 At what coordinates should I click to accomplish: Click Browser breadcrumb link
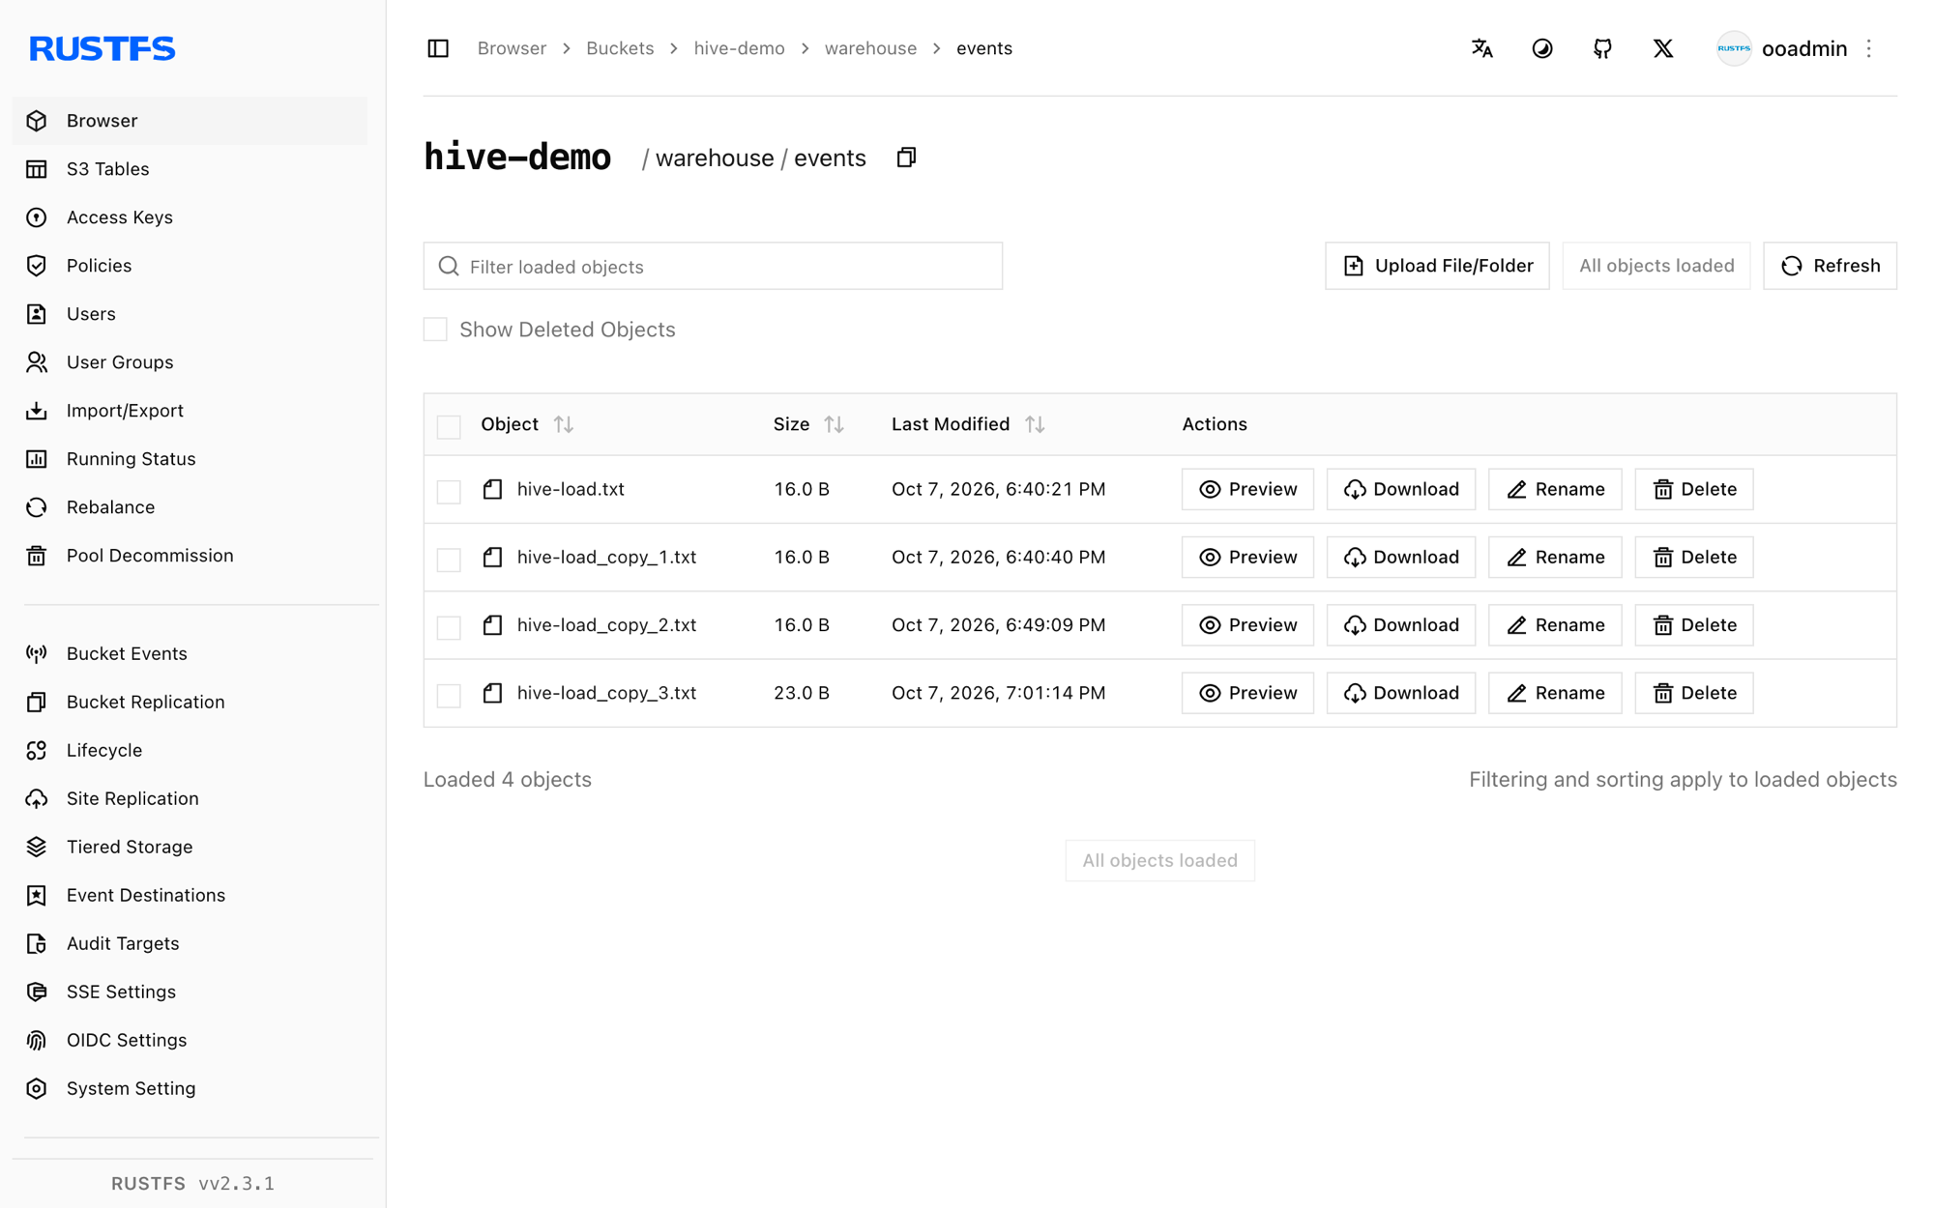(512, 48)
